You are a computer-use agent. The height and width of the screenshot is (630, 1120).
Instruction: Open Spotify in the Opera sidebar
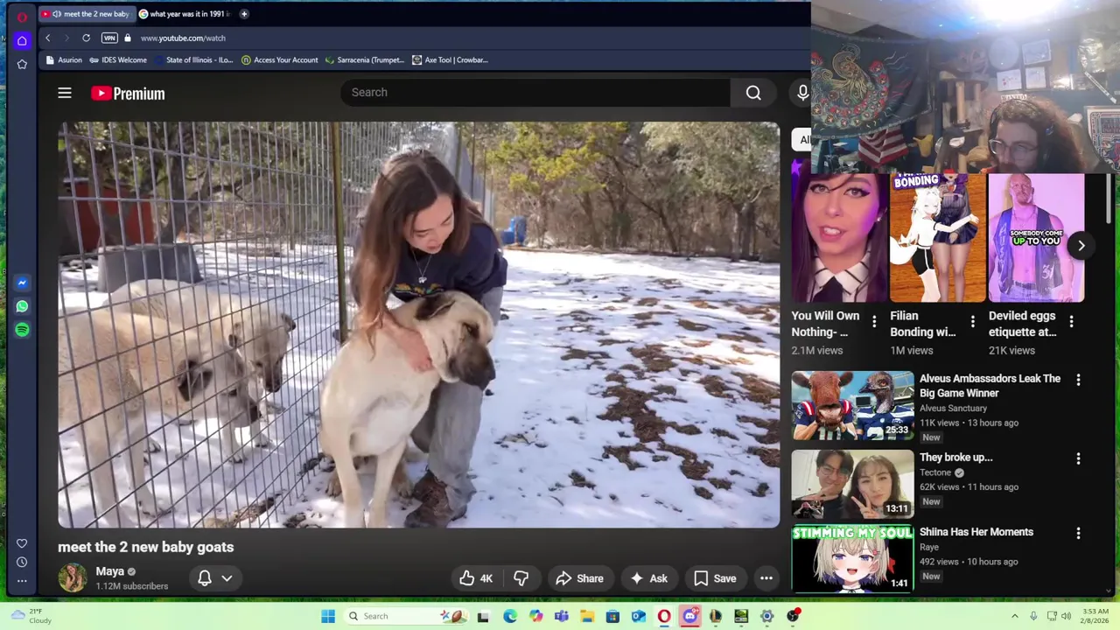pyautogui.click(x=22, y=330)
